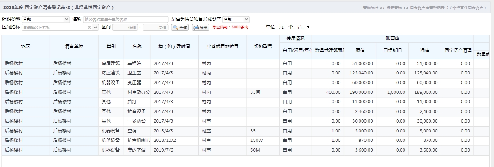The height and width of the screenshot is (167, 494).
Task: Click the 固定资产清理 column header
Action: point(457,51)
